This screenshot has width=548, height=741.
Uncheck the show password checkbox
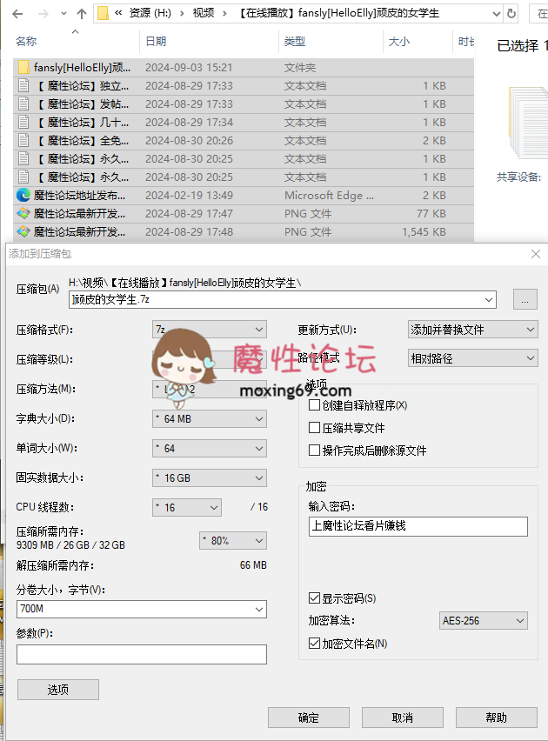tap(315, 598)
